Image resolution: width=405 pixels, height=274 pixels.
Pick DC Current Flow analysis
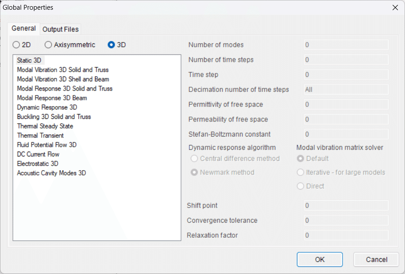click(x=38, y=154)
